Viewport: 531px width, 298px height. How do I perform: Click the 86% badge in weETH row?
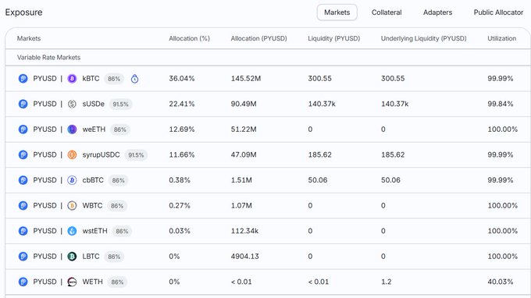click(120, 129)
